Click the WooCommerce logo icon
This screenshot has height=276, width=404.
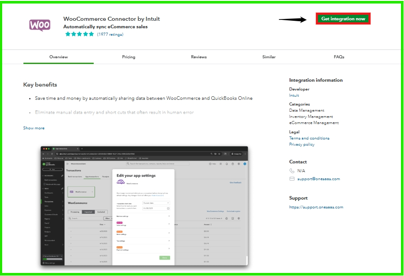pos(40,25)
